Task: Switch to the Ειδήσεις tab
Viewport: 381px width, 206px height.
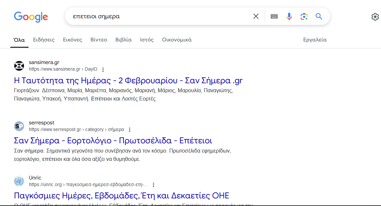Action: pyautogui.click(x=44, y=40)
